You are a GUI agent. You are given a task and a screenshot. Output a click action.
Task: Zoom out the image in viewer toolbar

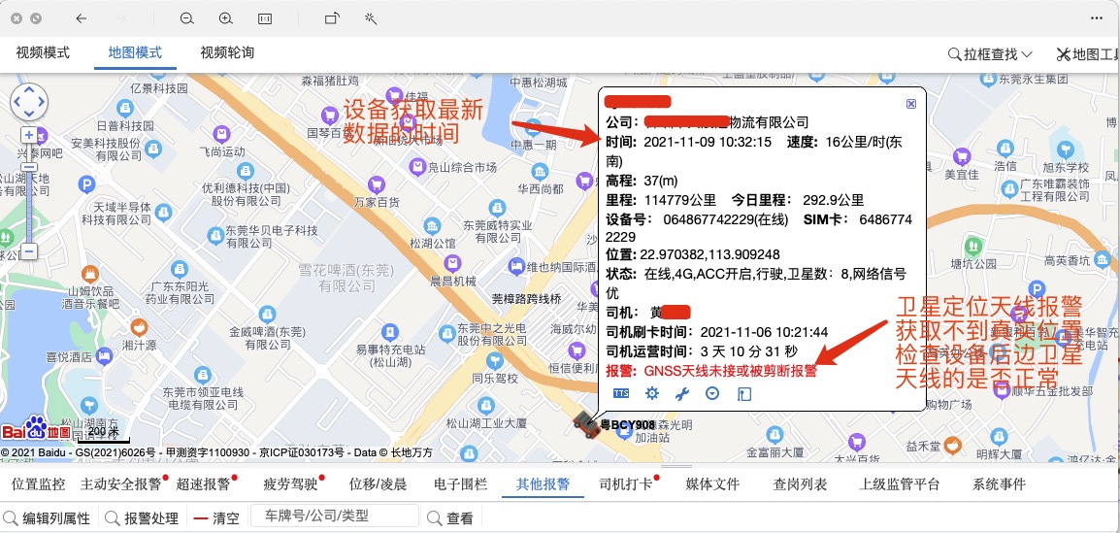click(x=187, y=18)
